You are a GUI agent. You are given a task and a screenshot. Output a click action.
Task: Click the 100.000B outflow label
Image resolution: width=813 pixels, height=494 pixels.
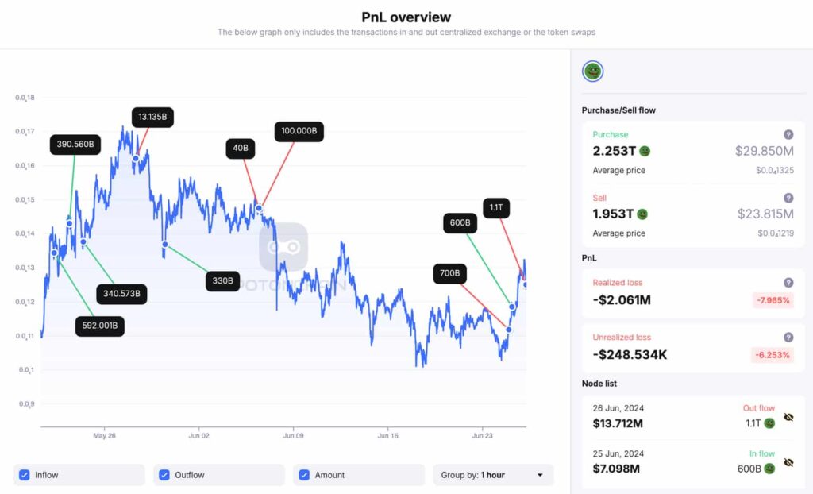pyautogui.click(x=299, y=131)
